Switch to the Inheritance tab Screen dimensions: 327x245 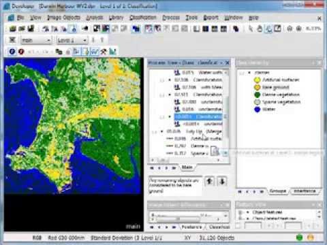click(305, 191)
